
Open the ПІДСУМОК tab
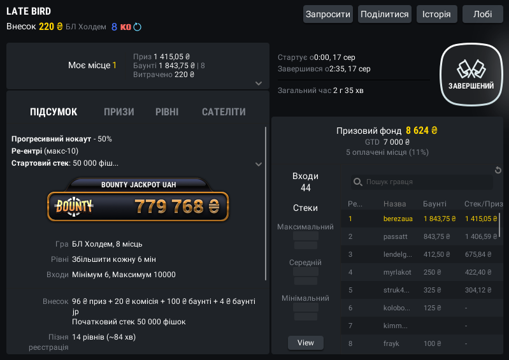[54, 112]
